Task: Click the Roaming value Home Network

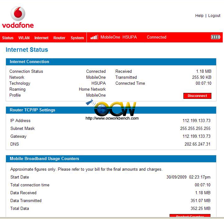Action: click(x=92, y=89)
